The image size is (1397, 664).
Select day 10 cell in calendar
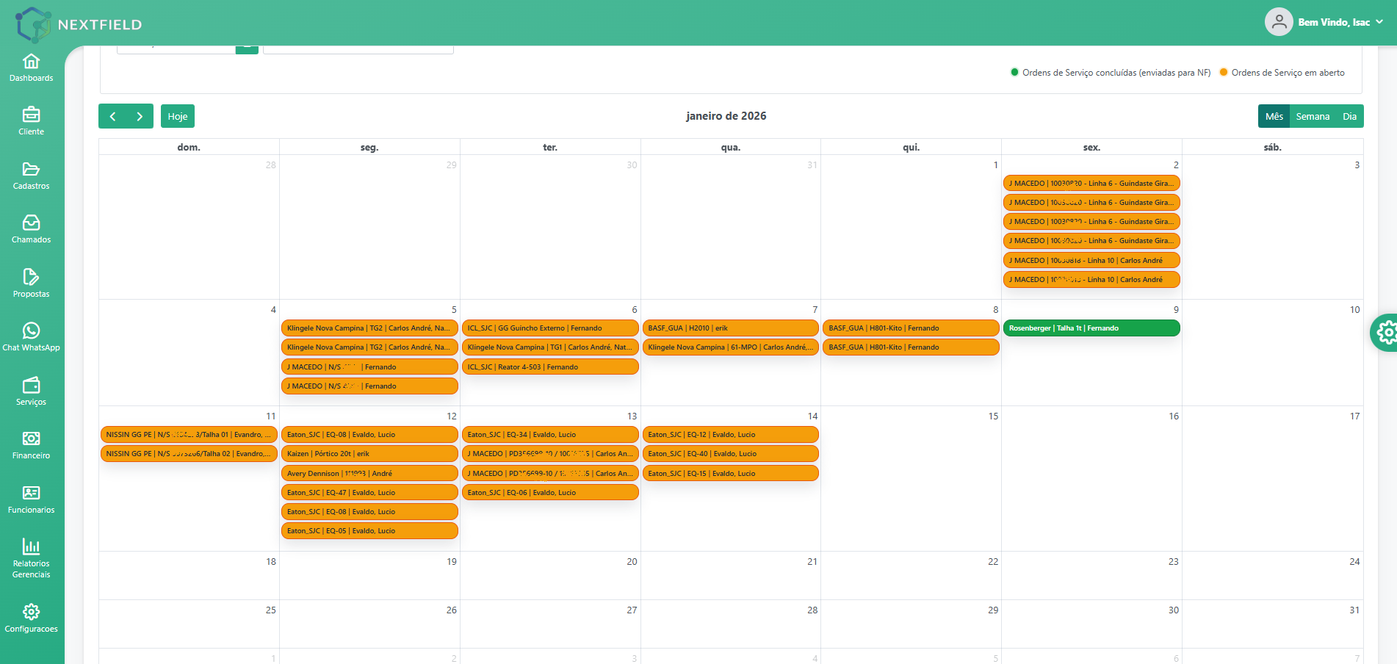[x=1273, y=353]
